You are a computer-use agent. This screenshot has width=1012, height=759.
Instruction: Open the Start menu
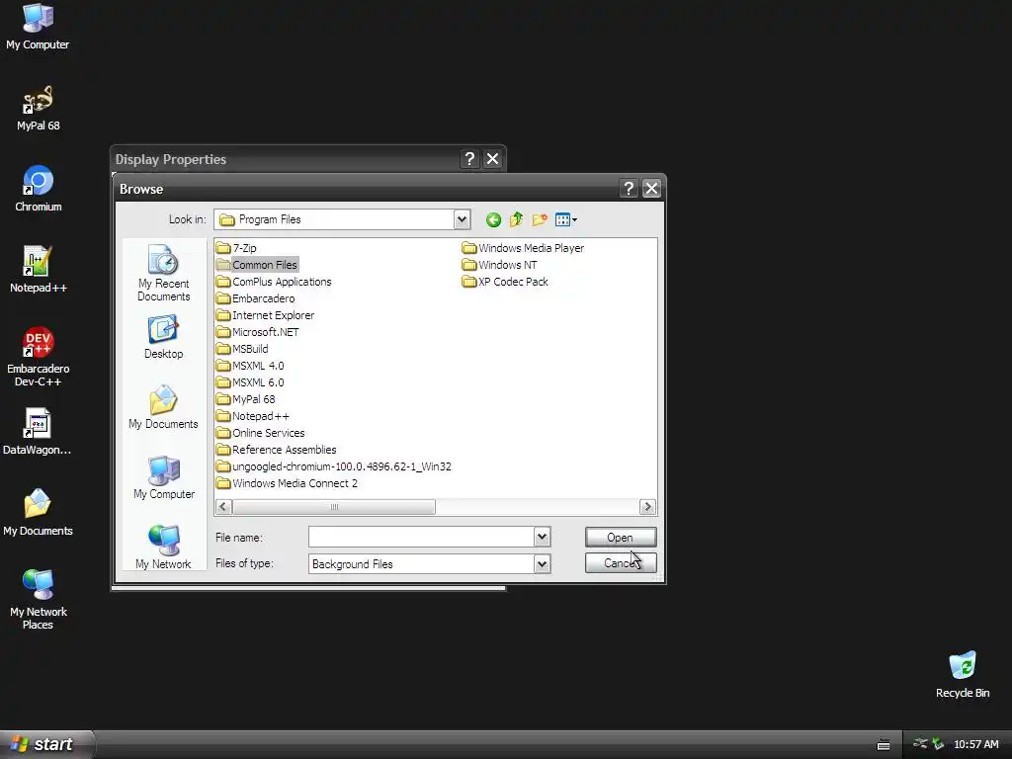[x=45, y=744]
